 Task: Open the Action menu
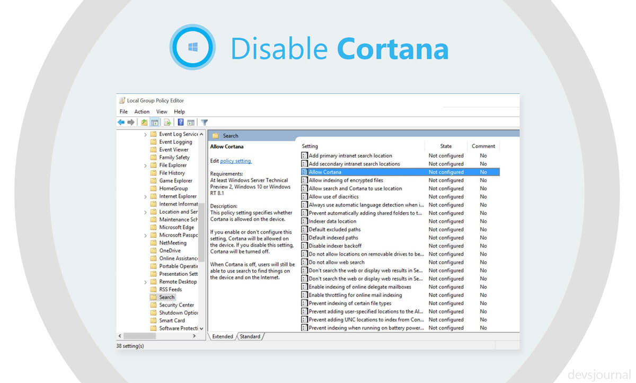tap(142, 112)
